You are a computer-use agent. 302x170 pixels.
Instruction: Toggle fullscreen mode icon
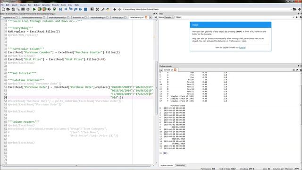pyautogui.click(x=97, y=9)
